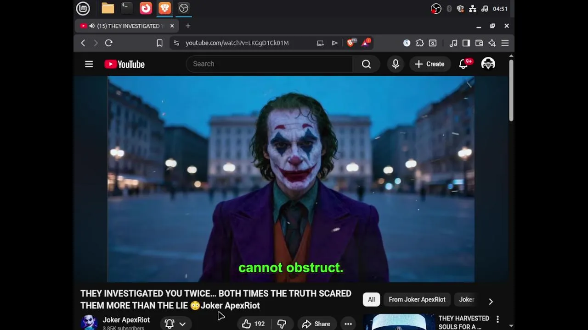Mute the tab via its speaker icon
The width and height of the screenshot is (588, 330).
92,26
